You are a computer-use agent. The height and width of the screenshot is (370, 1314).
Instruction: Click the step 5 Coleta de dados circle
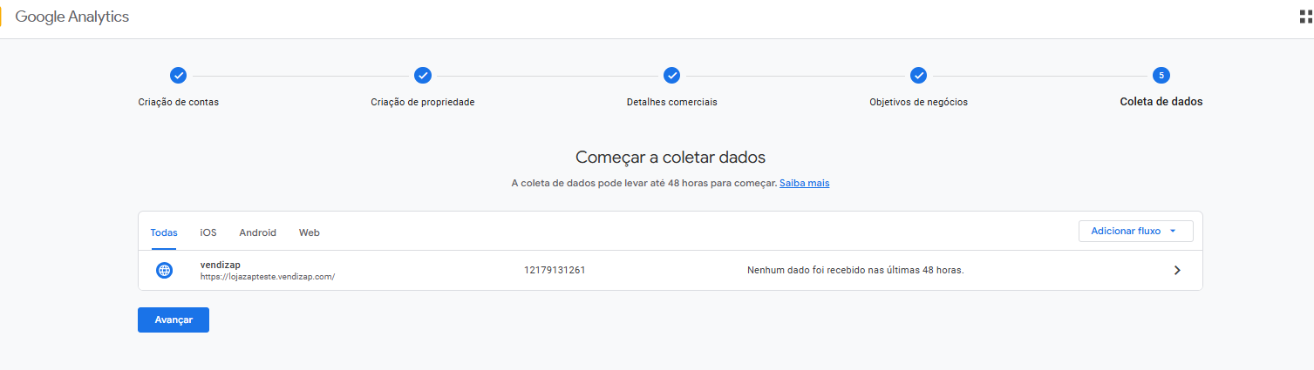1161,76
